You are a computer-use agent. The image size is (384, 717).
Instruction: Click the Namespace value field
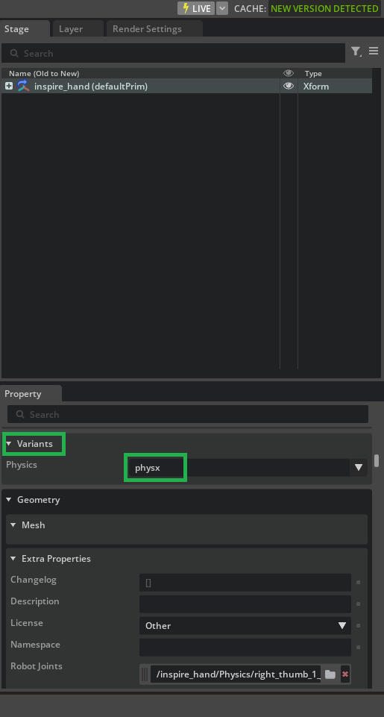click(245, 648)
